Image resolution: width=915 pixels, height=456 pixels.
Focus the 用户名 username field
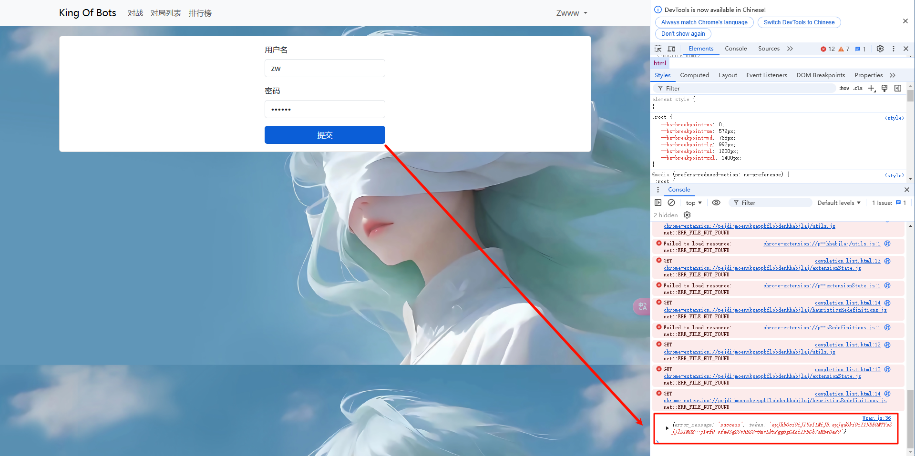point(325,68)
